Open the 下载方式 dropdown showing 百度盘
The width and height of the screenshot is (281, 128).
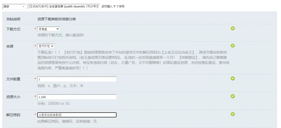[48, 29]
